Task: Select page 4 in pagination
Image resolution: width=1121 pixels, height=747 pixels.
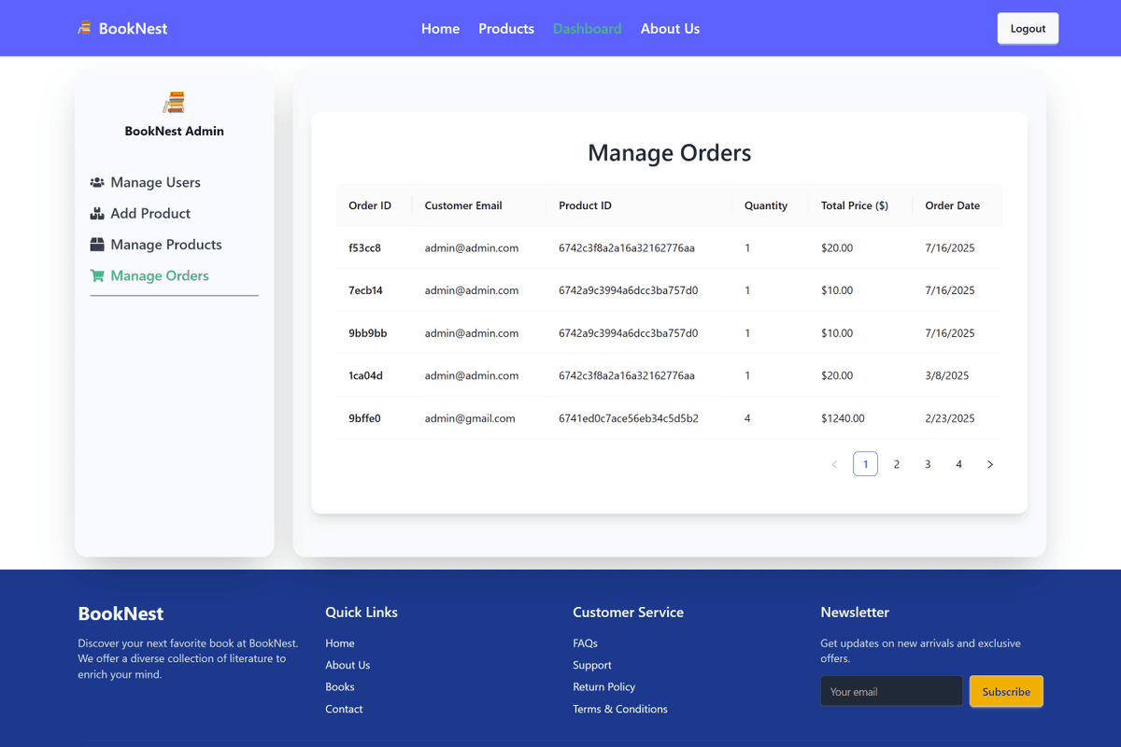Action: pyautogui.click(x=958, y=464)
